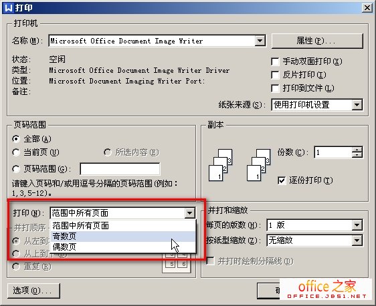
Task: Click the WPS W icon in title bar
Action: [9, 8]
